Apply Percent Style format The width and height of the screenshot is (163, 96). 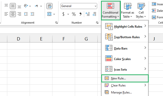[74, 14]
